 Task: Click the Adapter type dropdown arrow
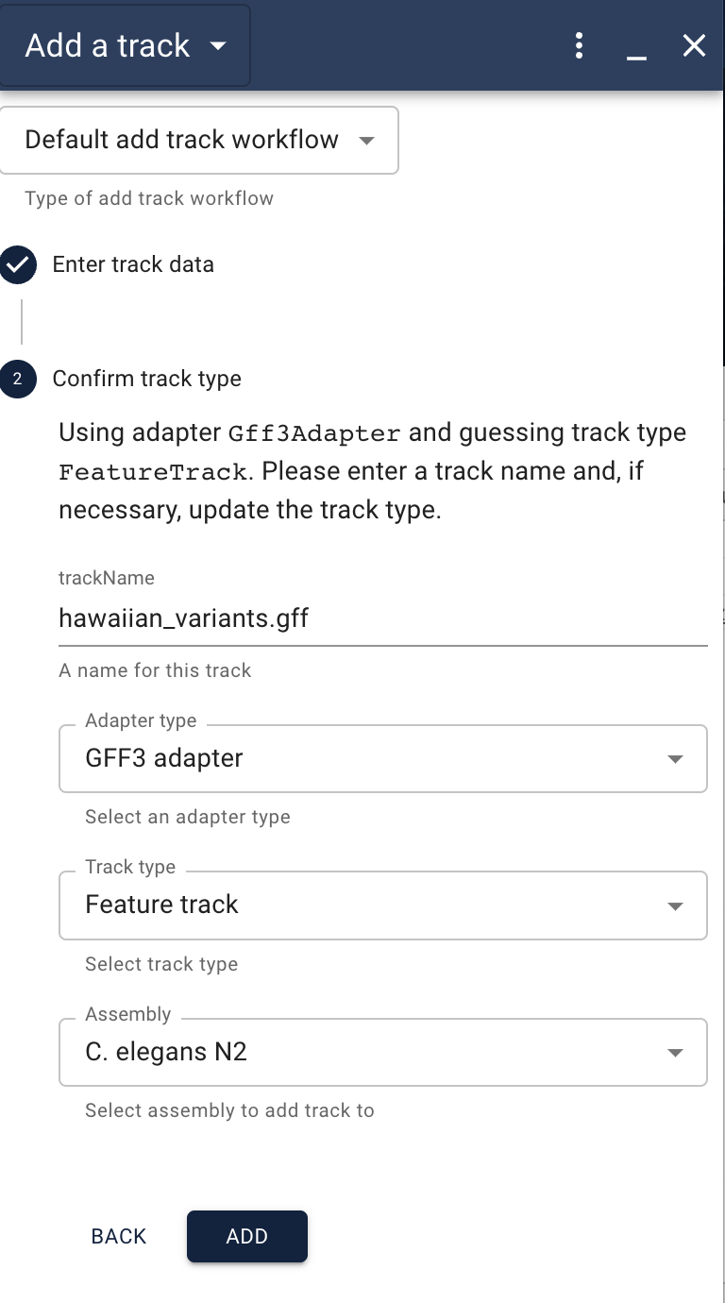click(675, 759)
